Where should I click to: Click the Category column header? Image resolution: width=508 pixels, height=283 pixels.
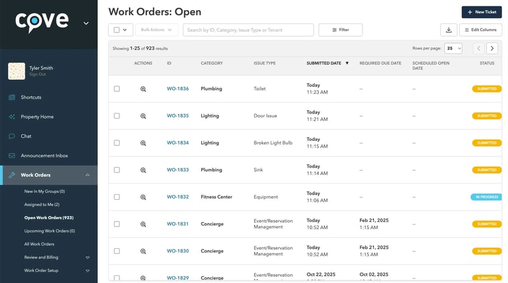click(x=211, y=63)
